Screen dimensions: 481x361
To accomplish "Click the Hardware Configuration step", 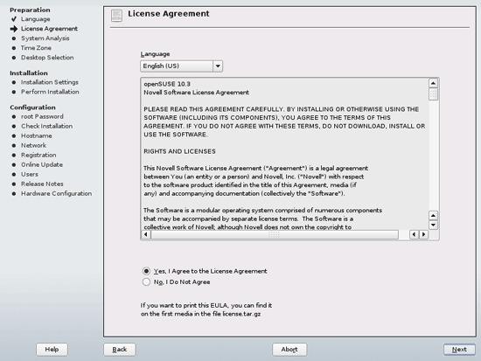I will 57,193.
